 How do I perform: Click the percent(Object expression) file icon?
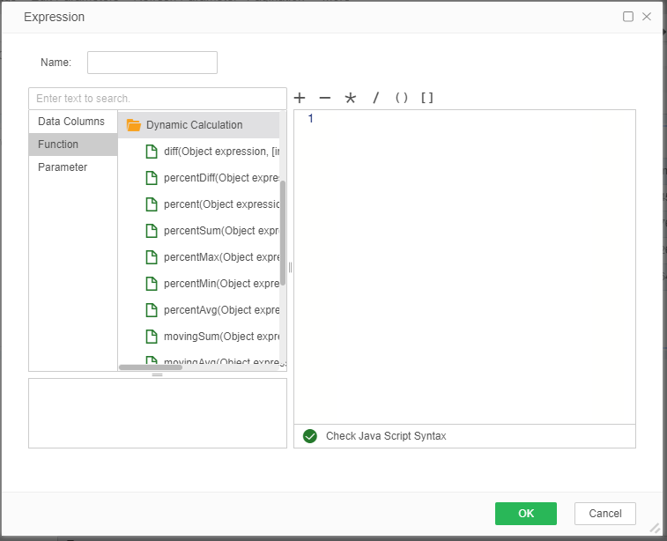pos(152,204)
